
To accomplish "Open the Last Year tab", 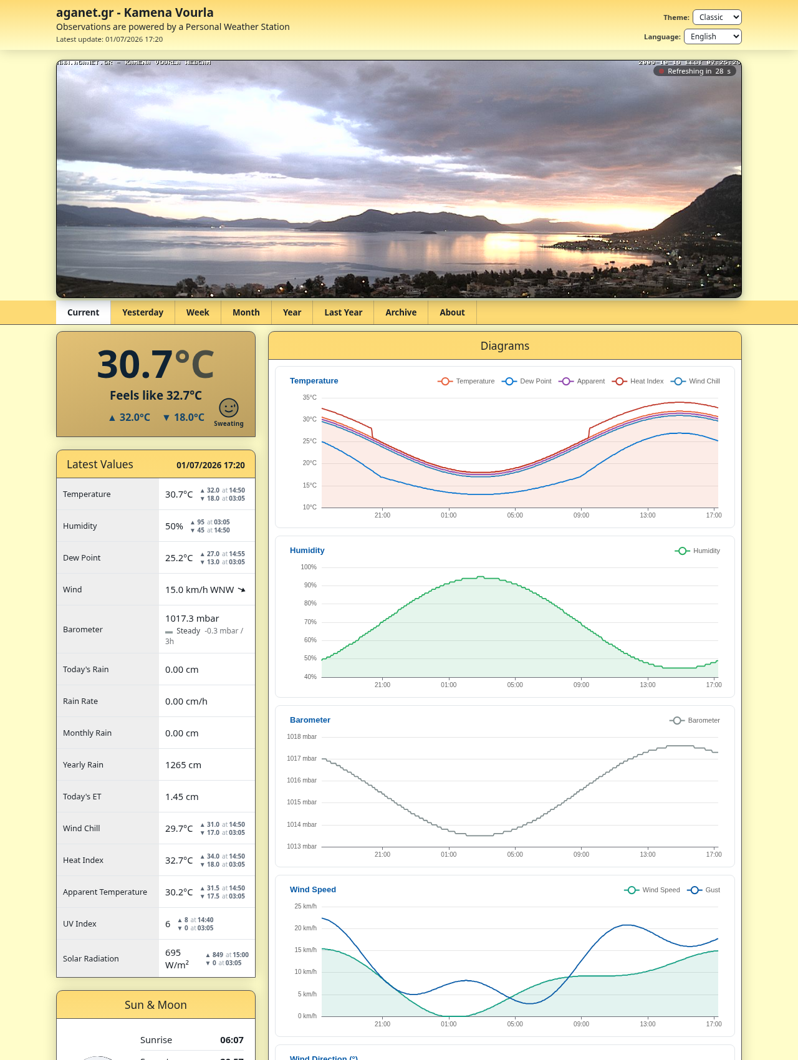I will tap(343, 312).
